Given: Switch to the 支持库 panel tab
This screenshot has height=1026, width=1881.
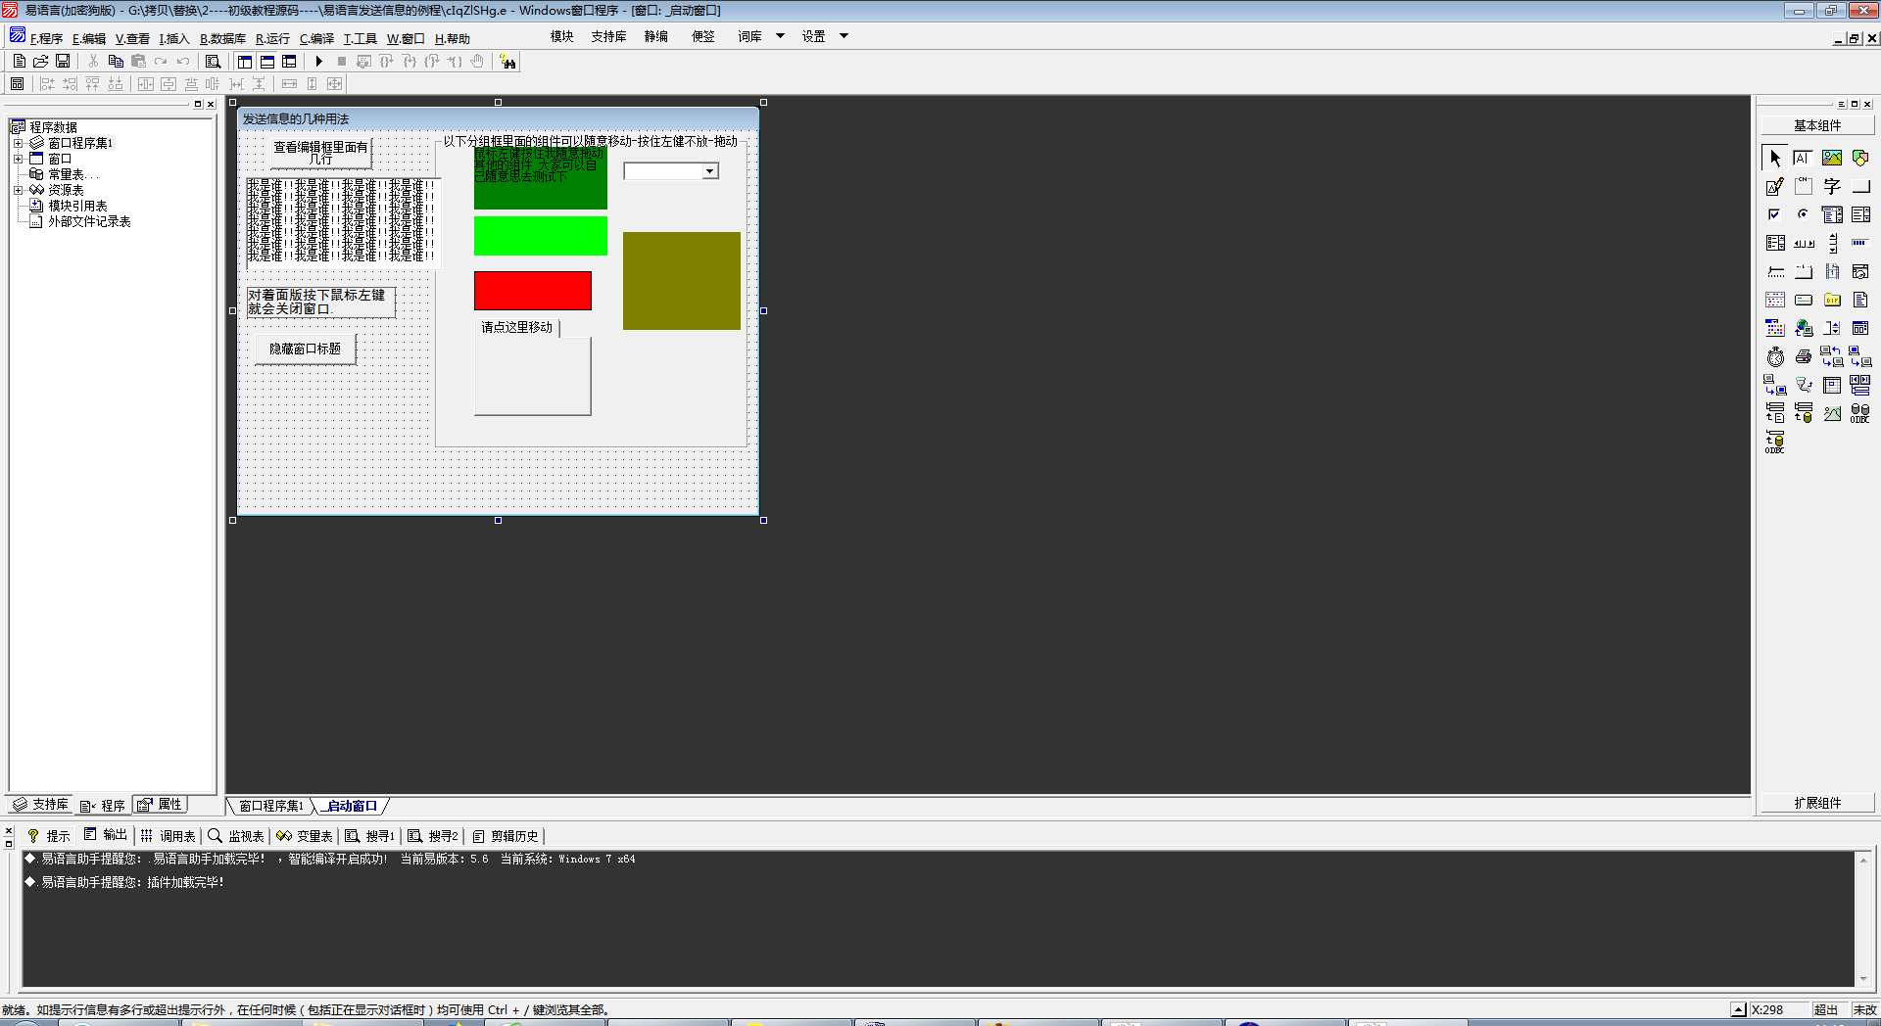Looking at the screenshot, I should [x=40, y=804].
